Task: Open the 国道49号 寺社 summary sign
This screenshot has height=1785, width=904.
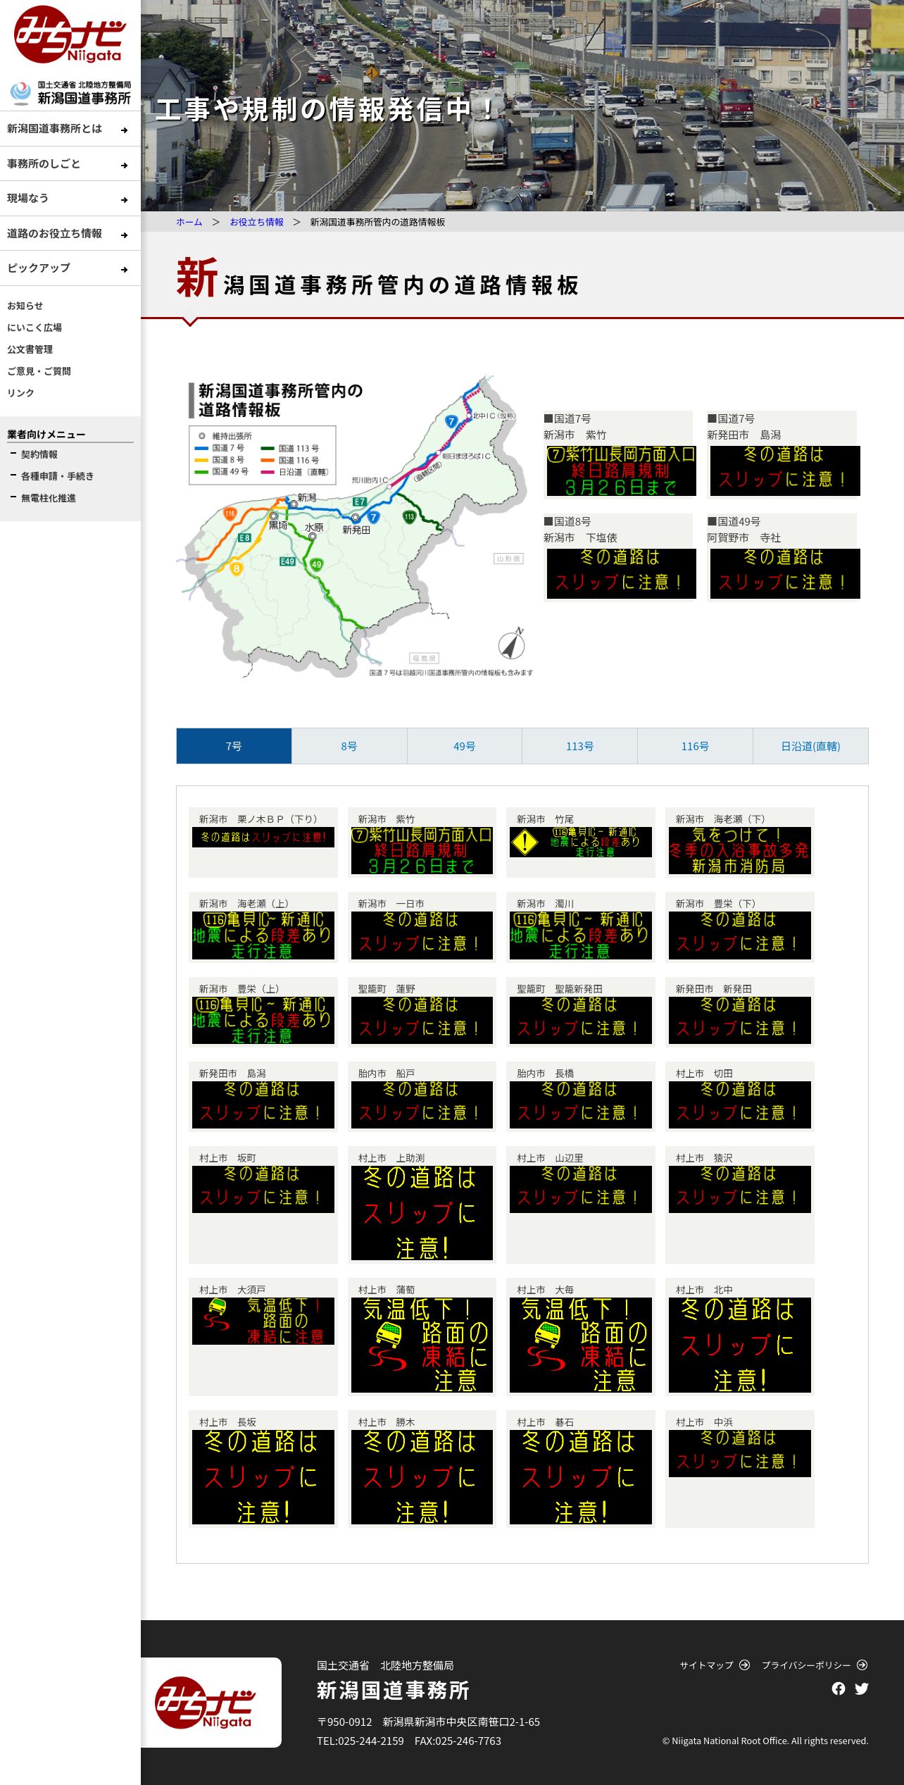Action: click(785, 574)
